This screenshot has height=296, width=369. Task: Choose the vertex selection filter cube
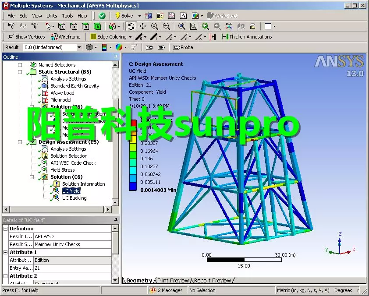pyautogui.click(x=62, y=26)
